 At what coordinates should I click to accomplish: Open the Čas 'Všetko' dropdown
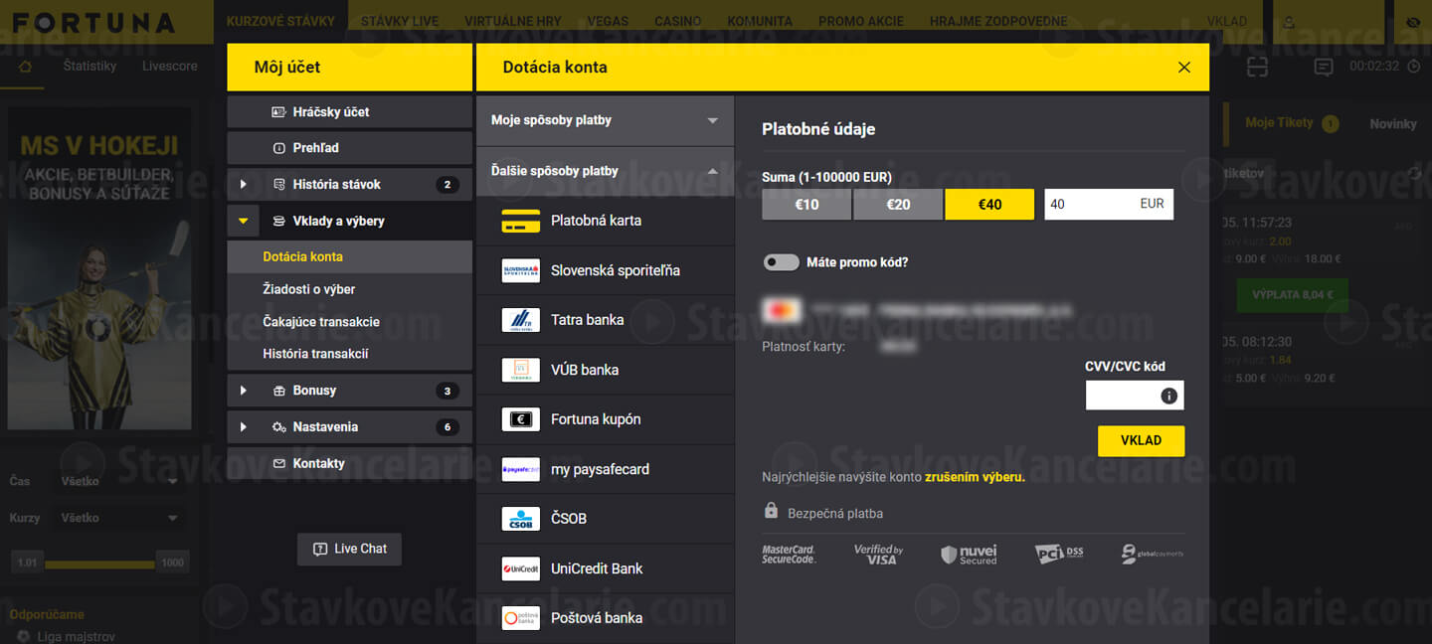118,481
